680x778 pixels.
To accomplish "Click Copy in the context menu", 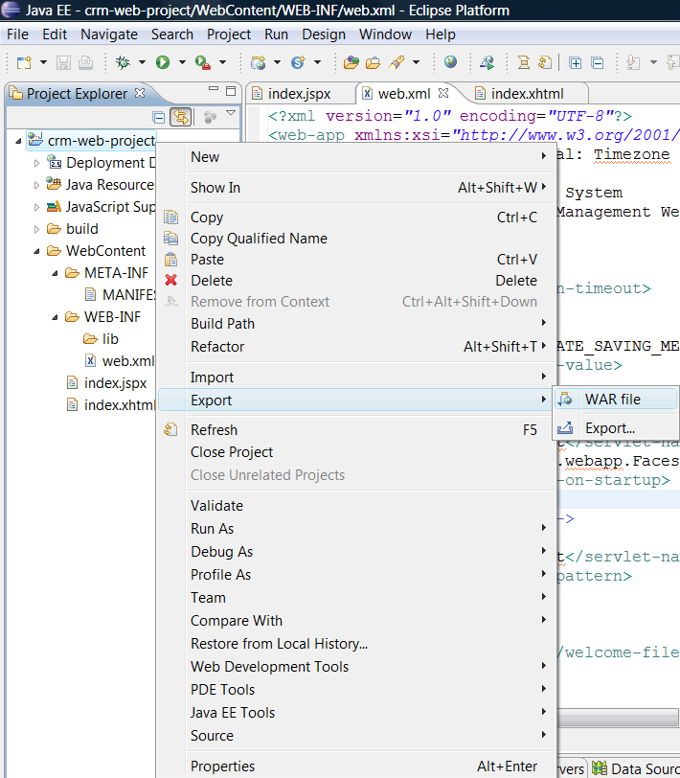I will 355,217.
